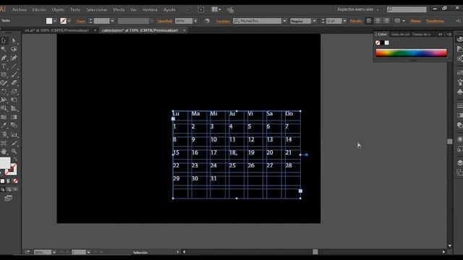This screenshot has width=463, height=260.
Task: Set paint mode to Gradient
Action: click(9, 181)
